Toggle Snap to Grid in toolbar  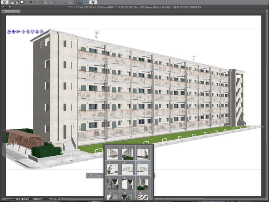86,2
